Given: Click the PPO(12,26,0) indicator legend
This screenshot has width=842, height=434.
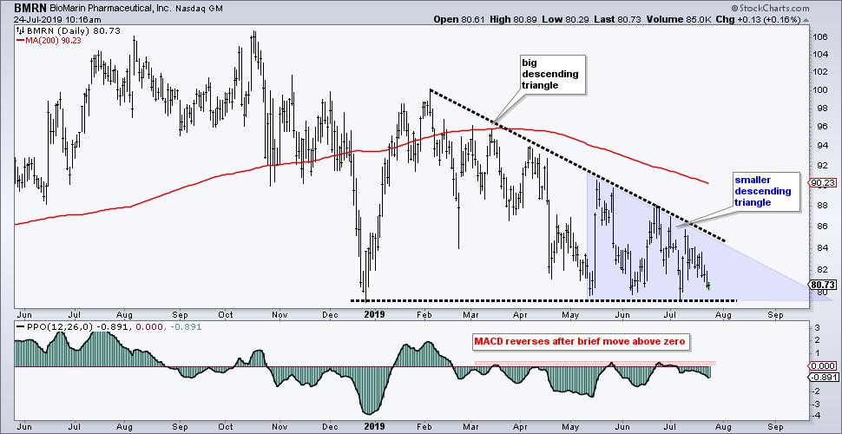Looking at the screenshot, I should 109,326.
